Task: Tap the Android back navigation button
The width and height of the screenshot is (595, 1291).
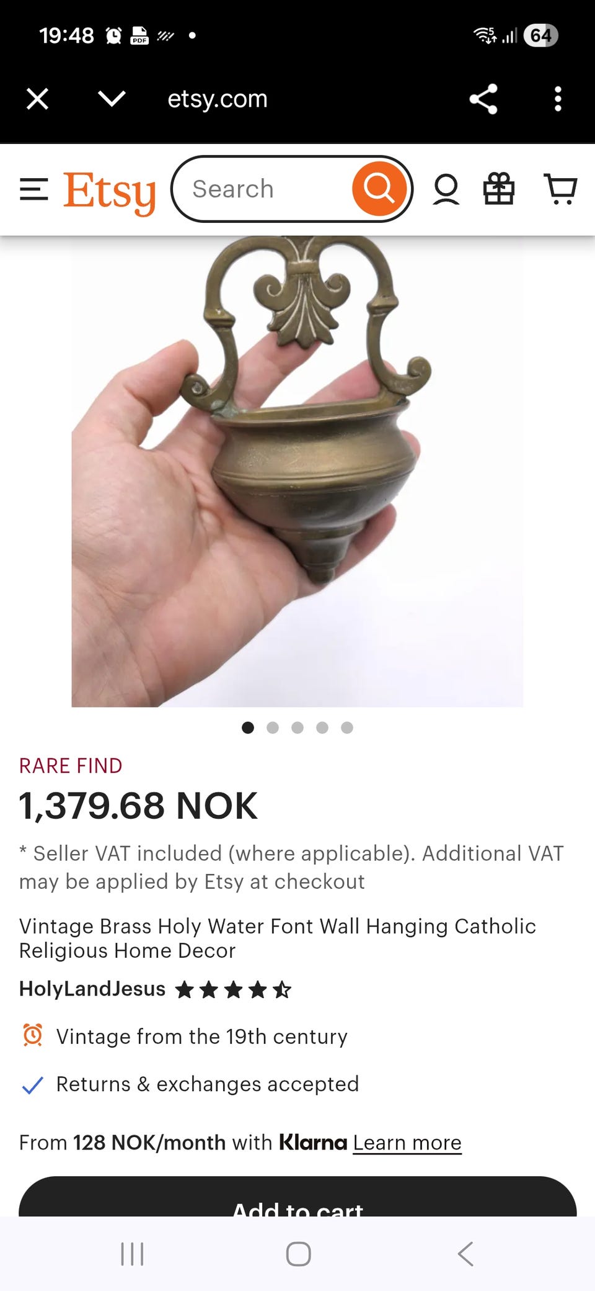Action: 465,1254
